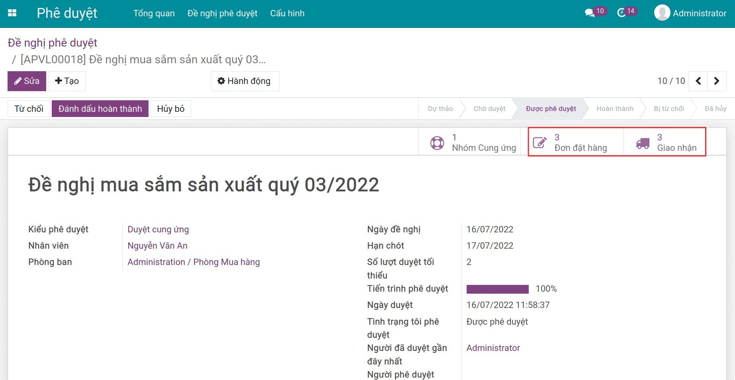Expand the Hành động dropdown
Screen dimensions: 735x380
coord(245,81)
